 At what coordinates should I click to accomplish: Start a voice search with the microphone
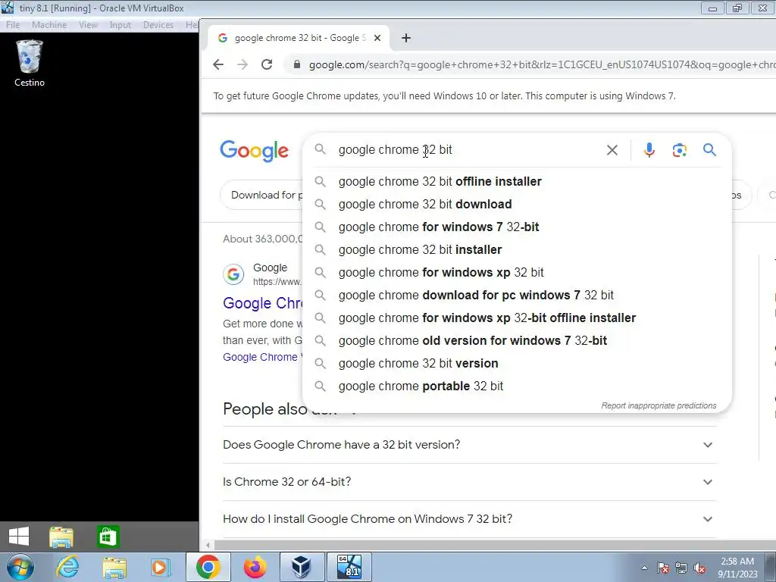pos(649,150)
